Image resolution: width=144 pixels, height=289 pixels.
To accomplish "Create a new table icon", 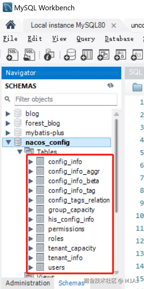I will click(x=87, y=55).
